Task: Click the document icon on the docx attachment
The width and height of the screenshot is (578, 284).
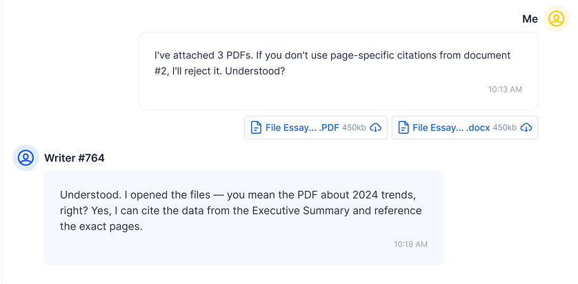Action: (403, 128)
